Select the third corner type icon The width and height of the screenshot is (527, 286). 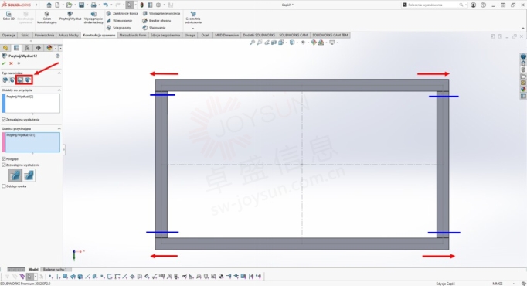point(20,80)
